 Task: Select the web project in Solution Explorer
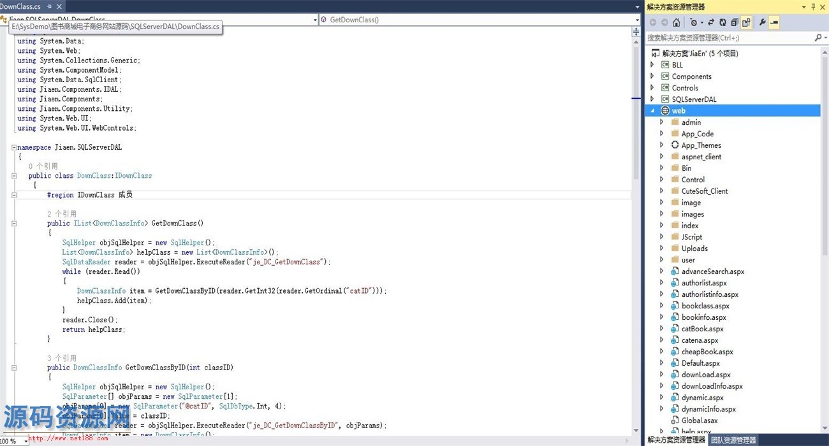click(733, 111)
